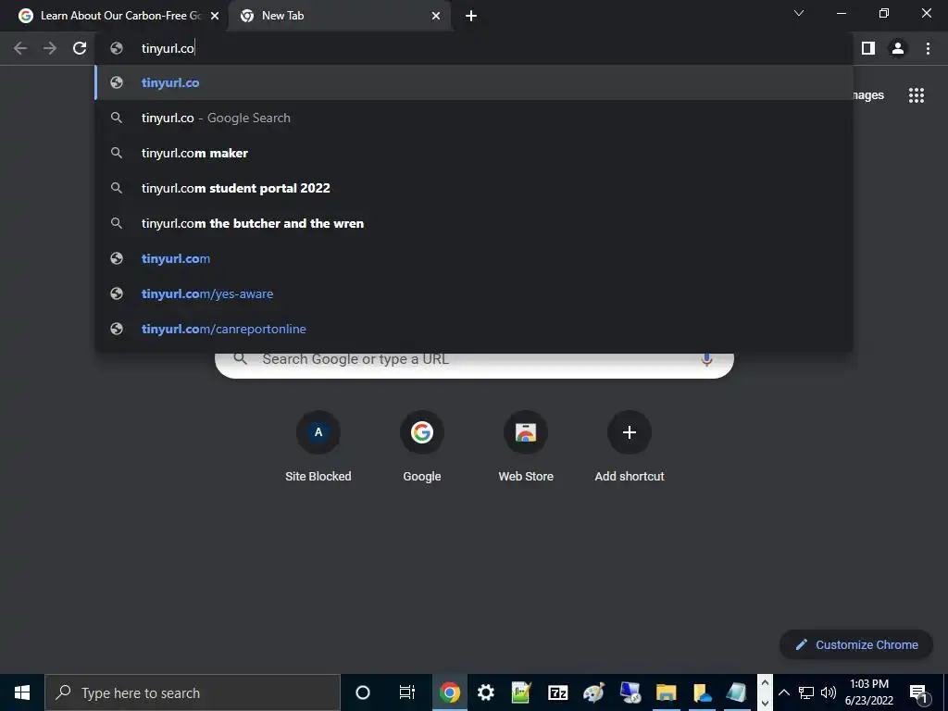Click the Type here to search box
The height and width of the screenshot is (711, 948).
pos(193,692)
